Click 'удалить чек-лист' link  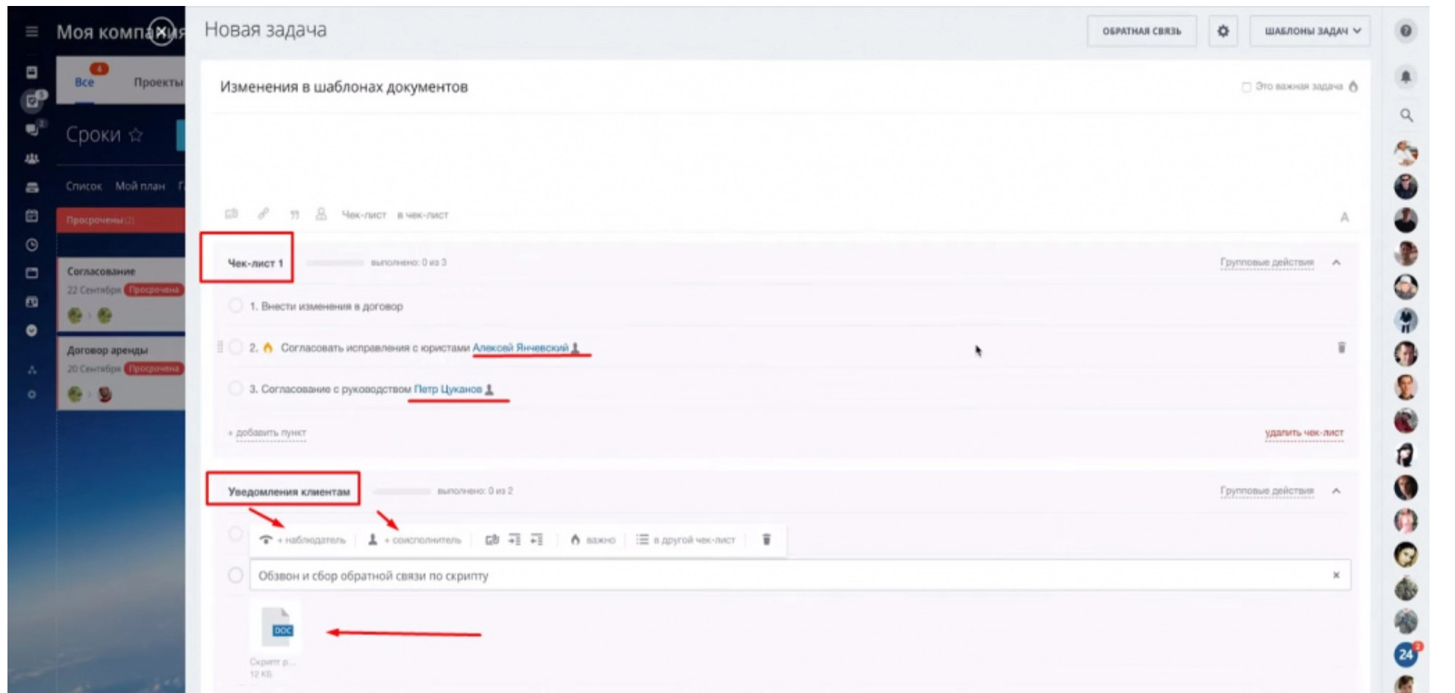(x=1303, y=432)
